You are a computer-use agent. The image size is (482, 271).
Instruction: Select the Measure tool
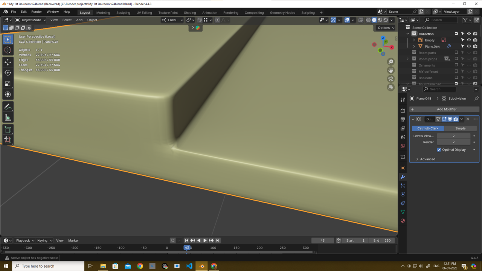(8, 118)
